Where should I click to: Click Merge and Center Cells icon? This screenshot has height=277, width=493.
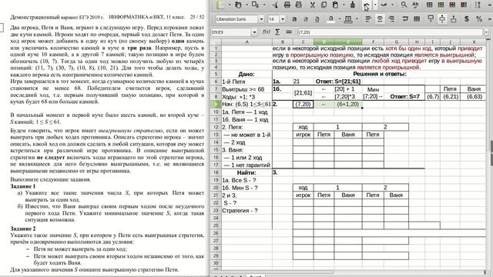[417, 19]
